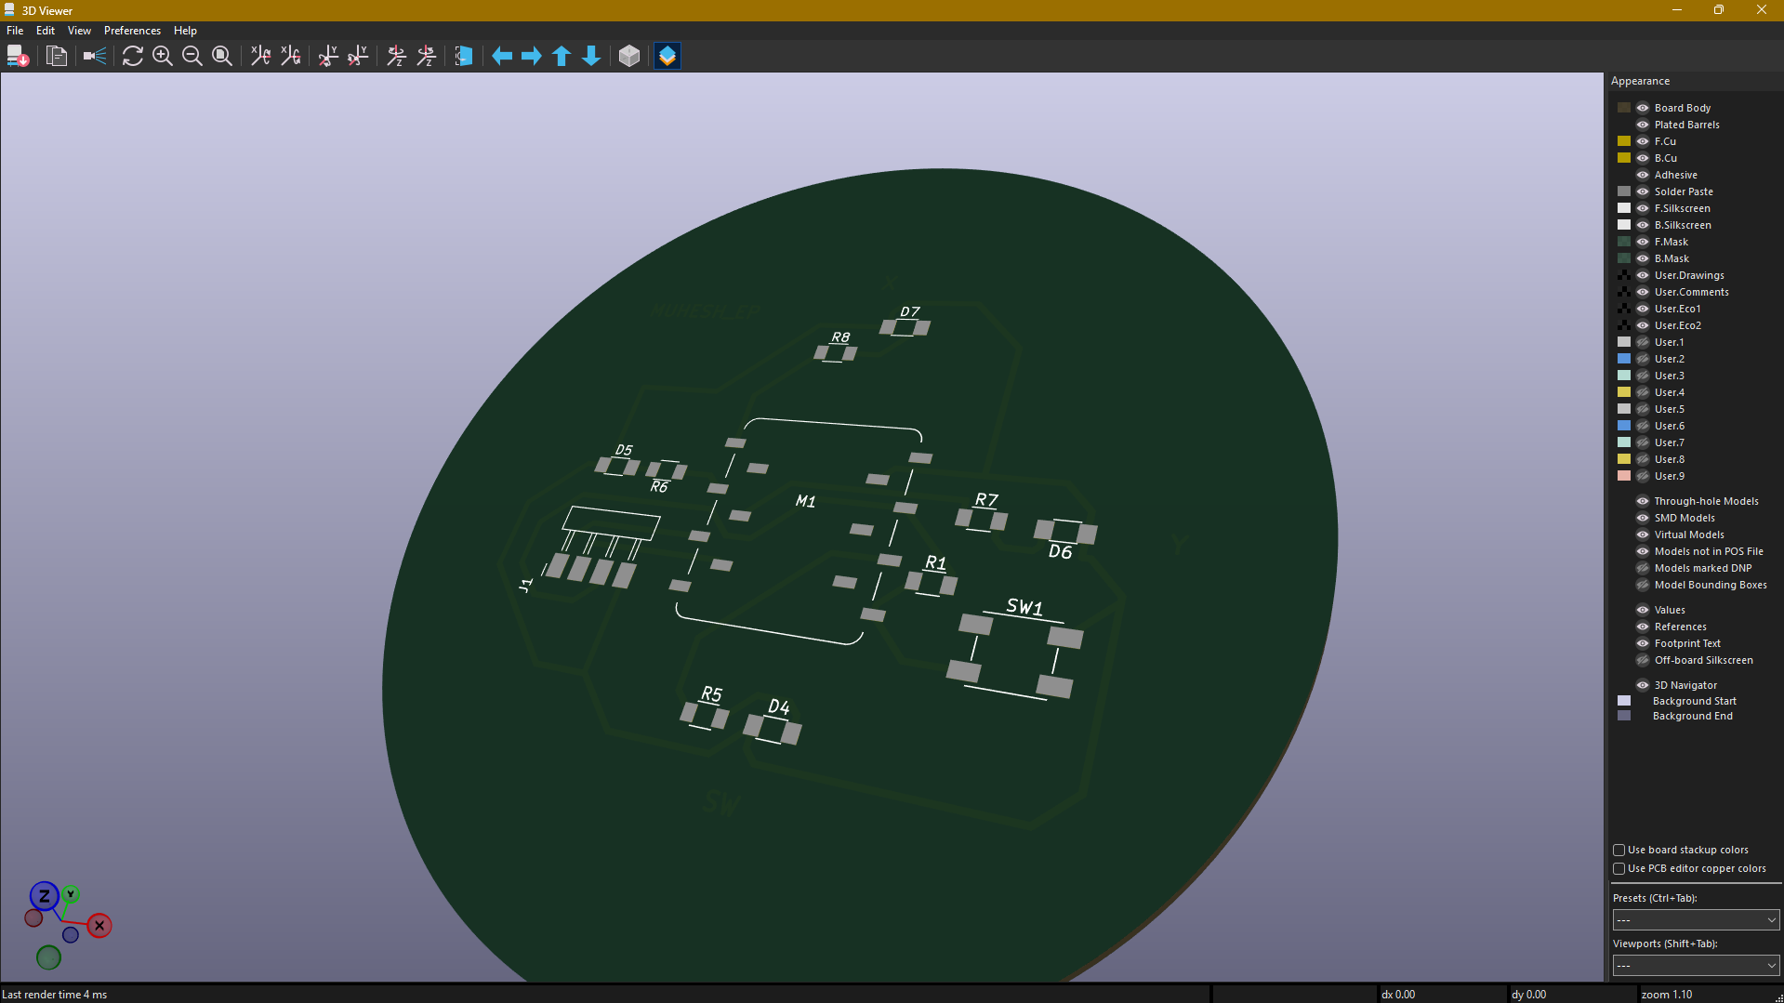Click the M1 module label on board
The height and width of the screenshot is (1003, 1784).
[805, 501]
